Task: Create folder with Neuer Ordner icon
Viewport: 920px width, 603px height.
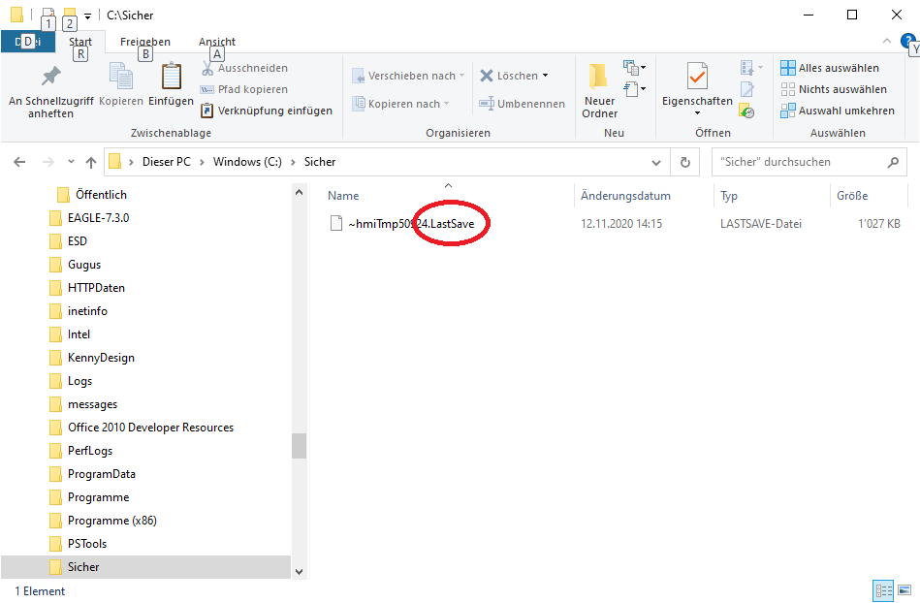Action: click(599, 78)
